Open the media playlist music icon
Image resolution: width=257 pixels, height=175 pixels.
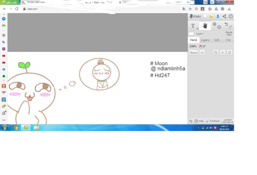(216, 9)
